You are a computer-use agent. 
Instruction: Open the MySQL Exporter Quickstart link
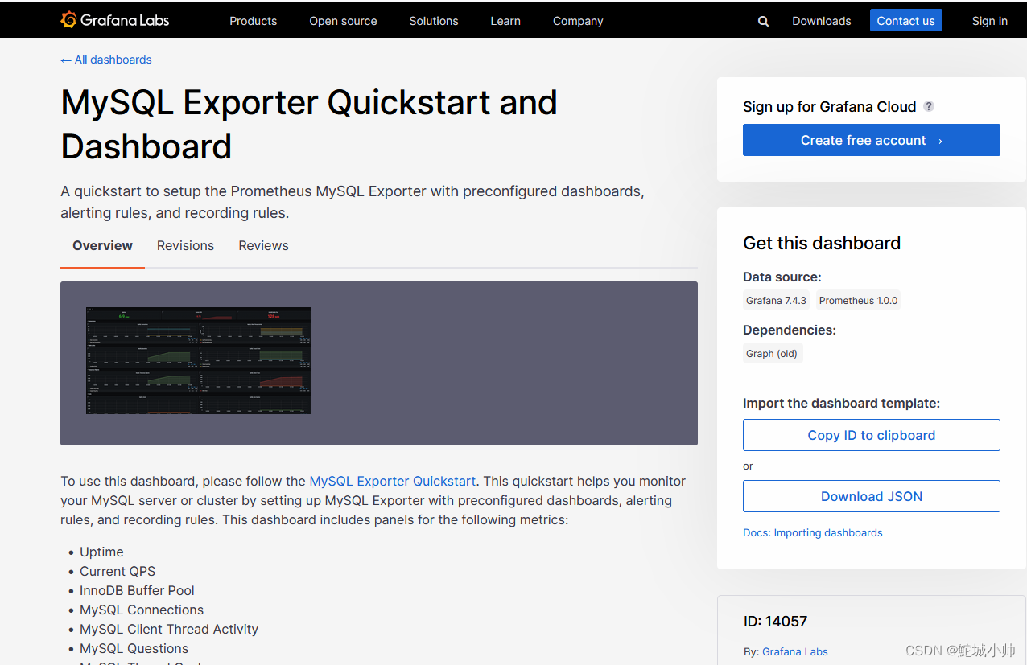pyautogui.click(x=393, y=481)
